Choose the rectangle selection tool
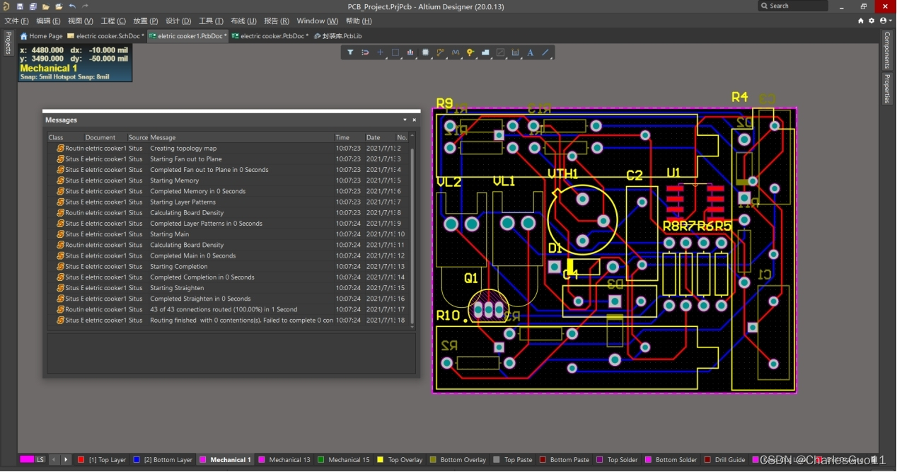This screenshot has height=472, width=897. tap(395, 52)
